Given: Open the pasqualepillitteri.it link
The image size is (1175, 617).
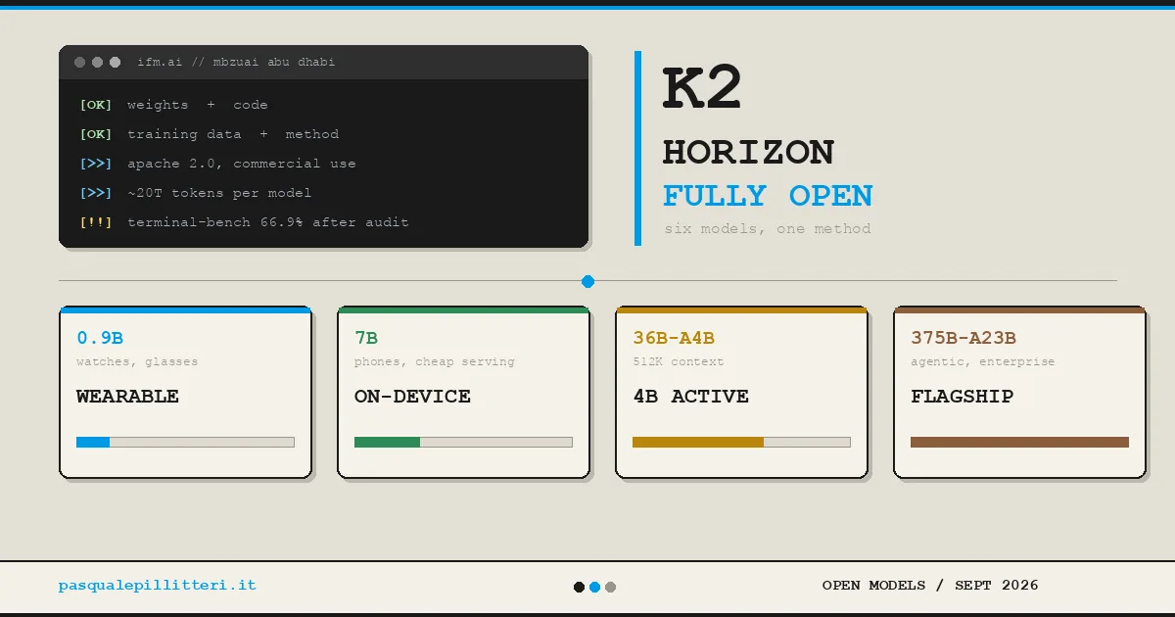Looking at the screenshot, I should pos(157,586).
